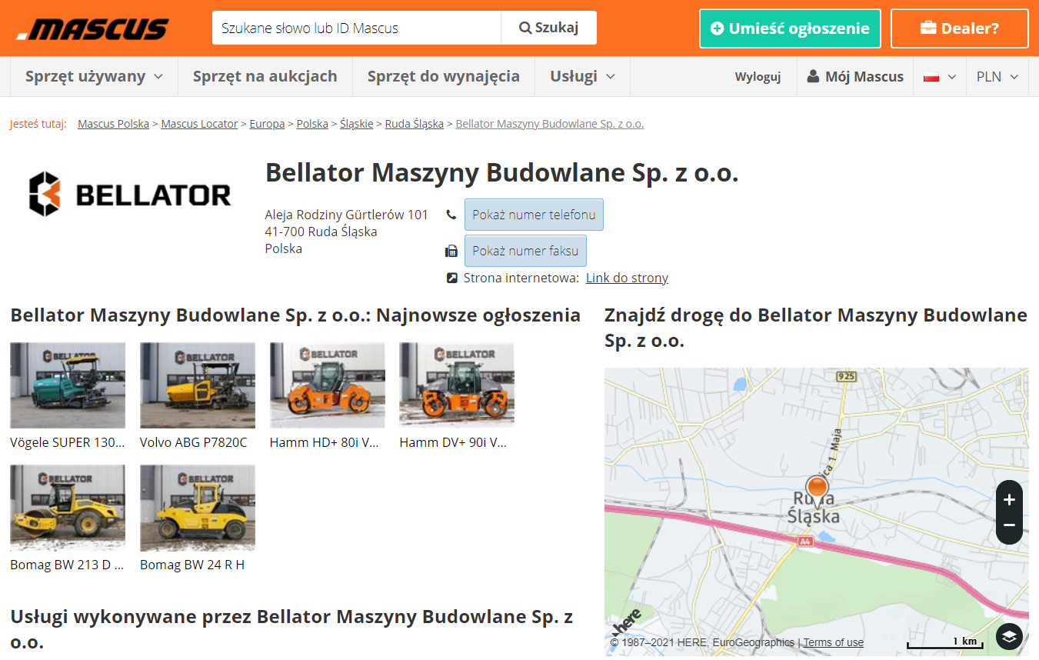Click the Śląskie breadcrumb link
The image size is (1039, 660).
point(357,124)
